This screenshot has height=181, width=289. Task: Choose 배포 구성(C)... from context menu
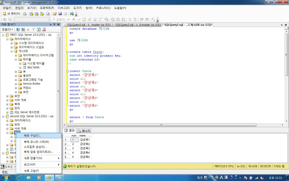(x=39, y=136)
